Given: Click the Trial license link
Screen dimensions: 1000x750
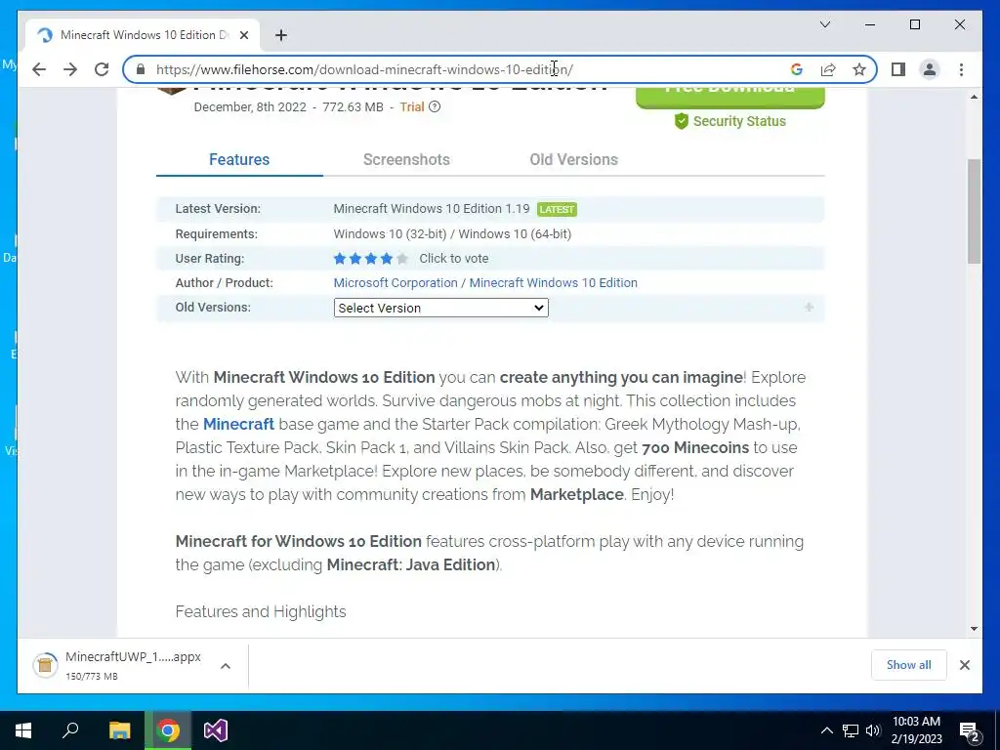Looking at the screenshot, I should tap(412, 107).
